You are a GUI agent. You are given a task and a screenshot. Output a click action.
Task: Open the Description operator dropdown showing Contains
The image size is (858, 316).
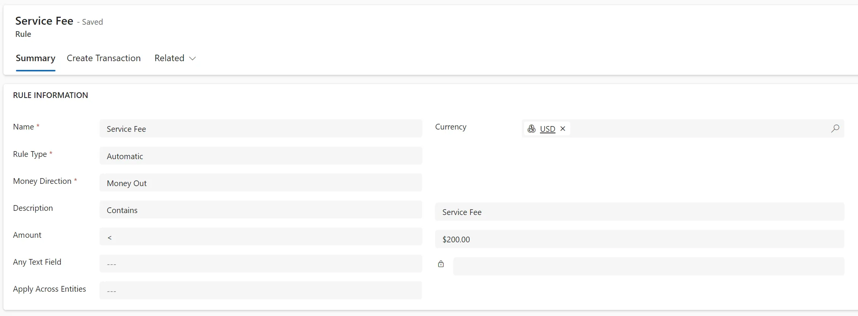(261, 210)
